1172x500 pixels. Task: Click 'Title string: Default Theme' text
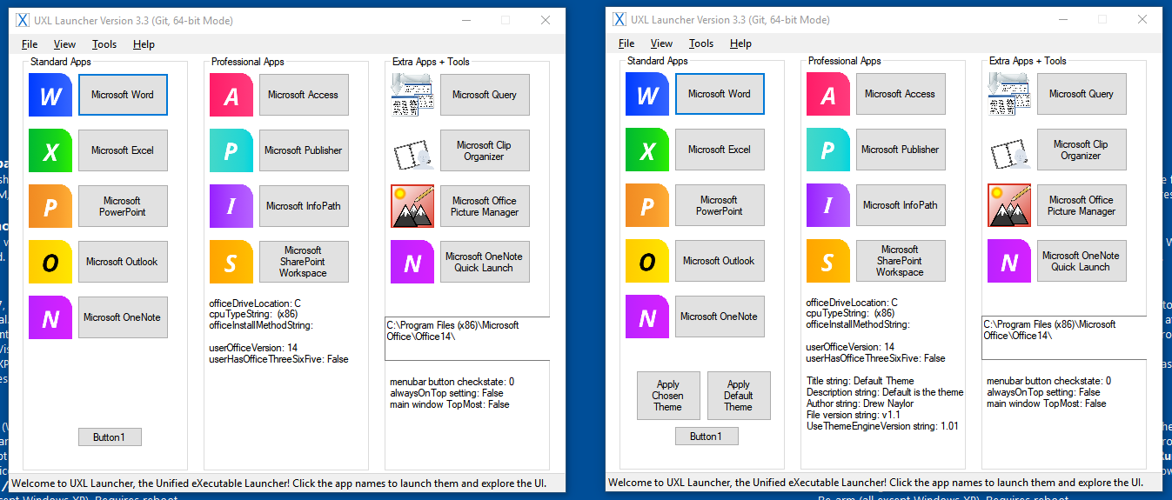click(861, 381)
